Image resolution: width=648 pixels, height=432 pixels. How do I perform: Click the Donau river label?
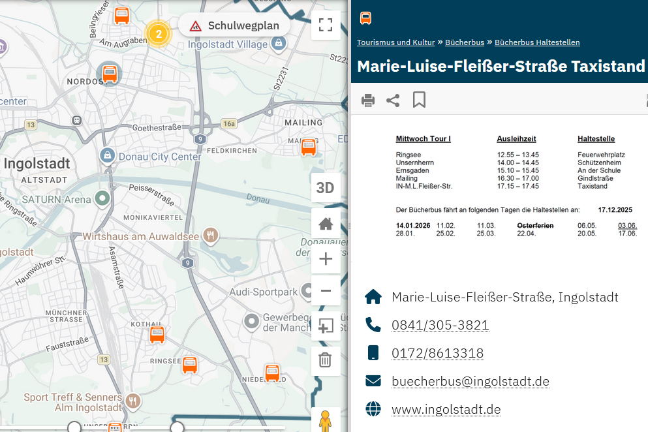click(x=258, y=198)
